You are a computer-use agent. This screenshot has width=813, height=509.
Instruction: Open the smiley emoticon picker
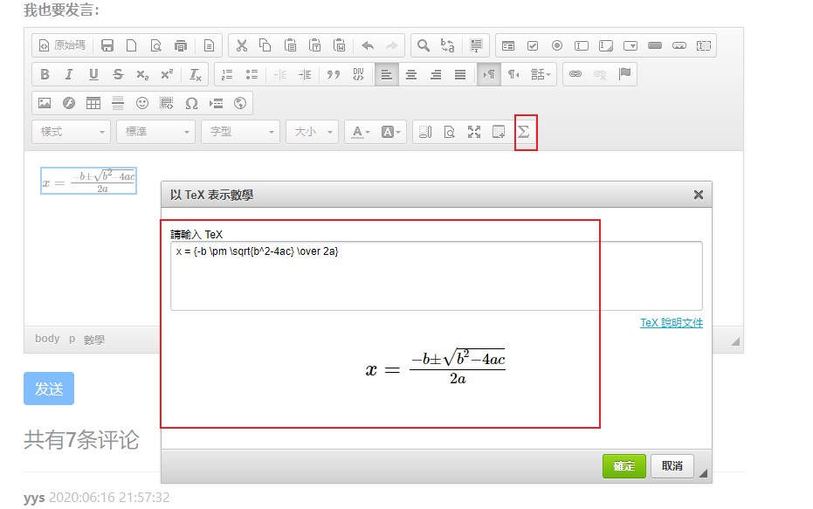[142, 103]
